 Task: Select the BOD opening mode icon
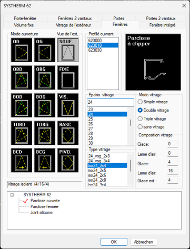point(22,105)
